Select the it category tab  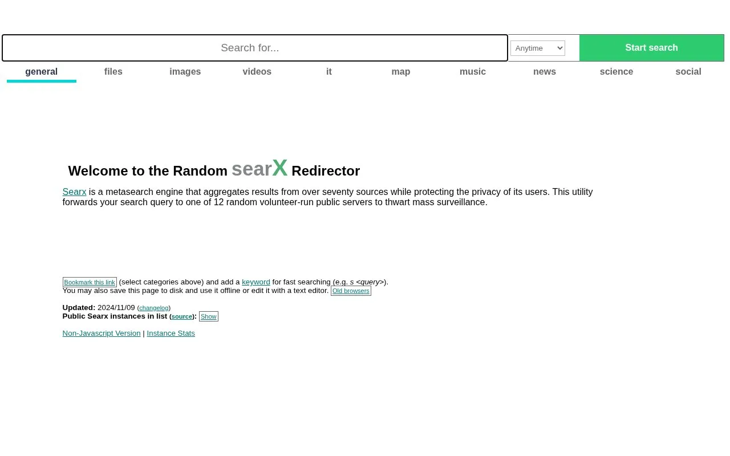[x=329, y=72]
